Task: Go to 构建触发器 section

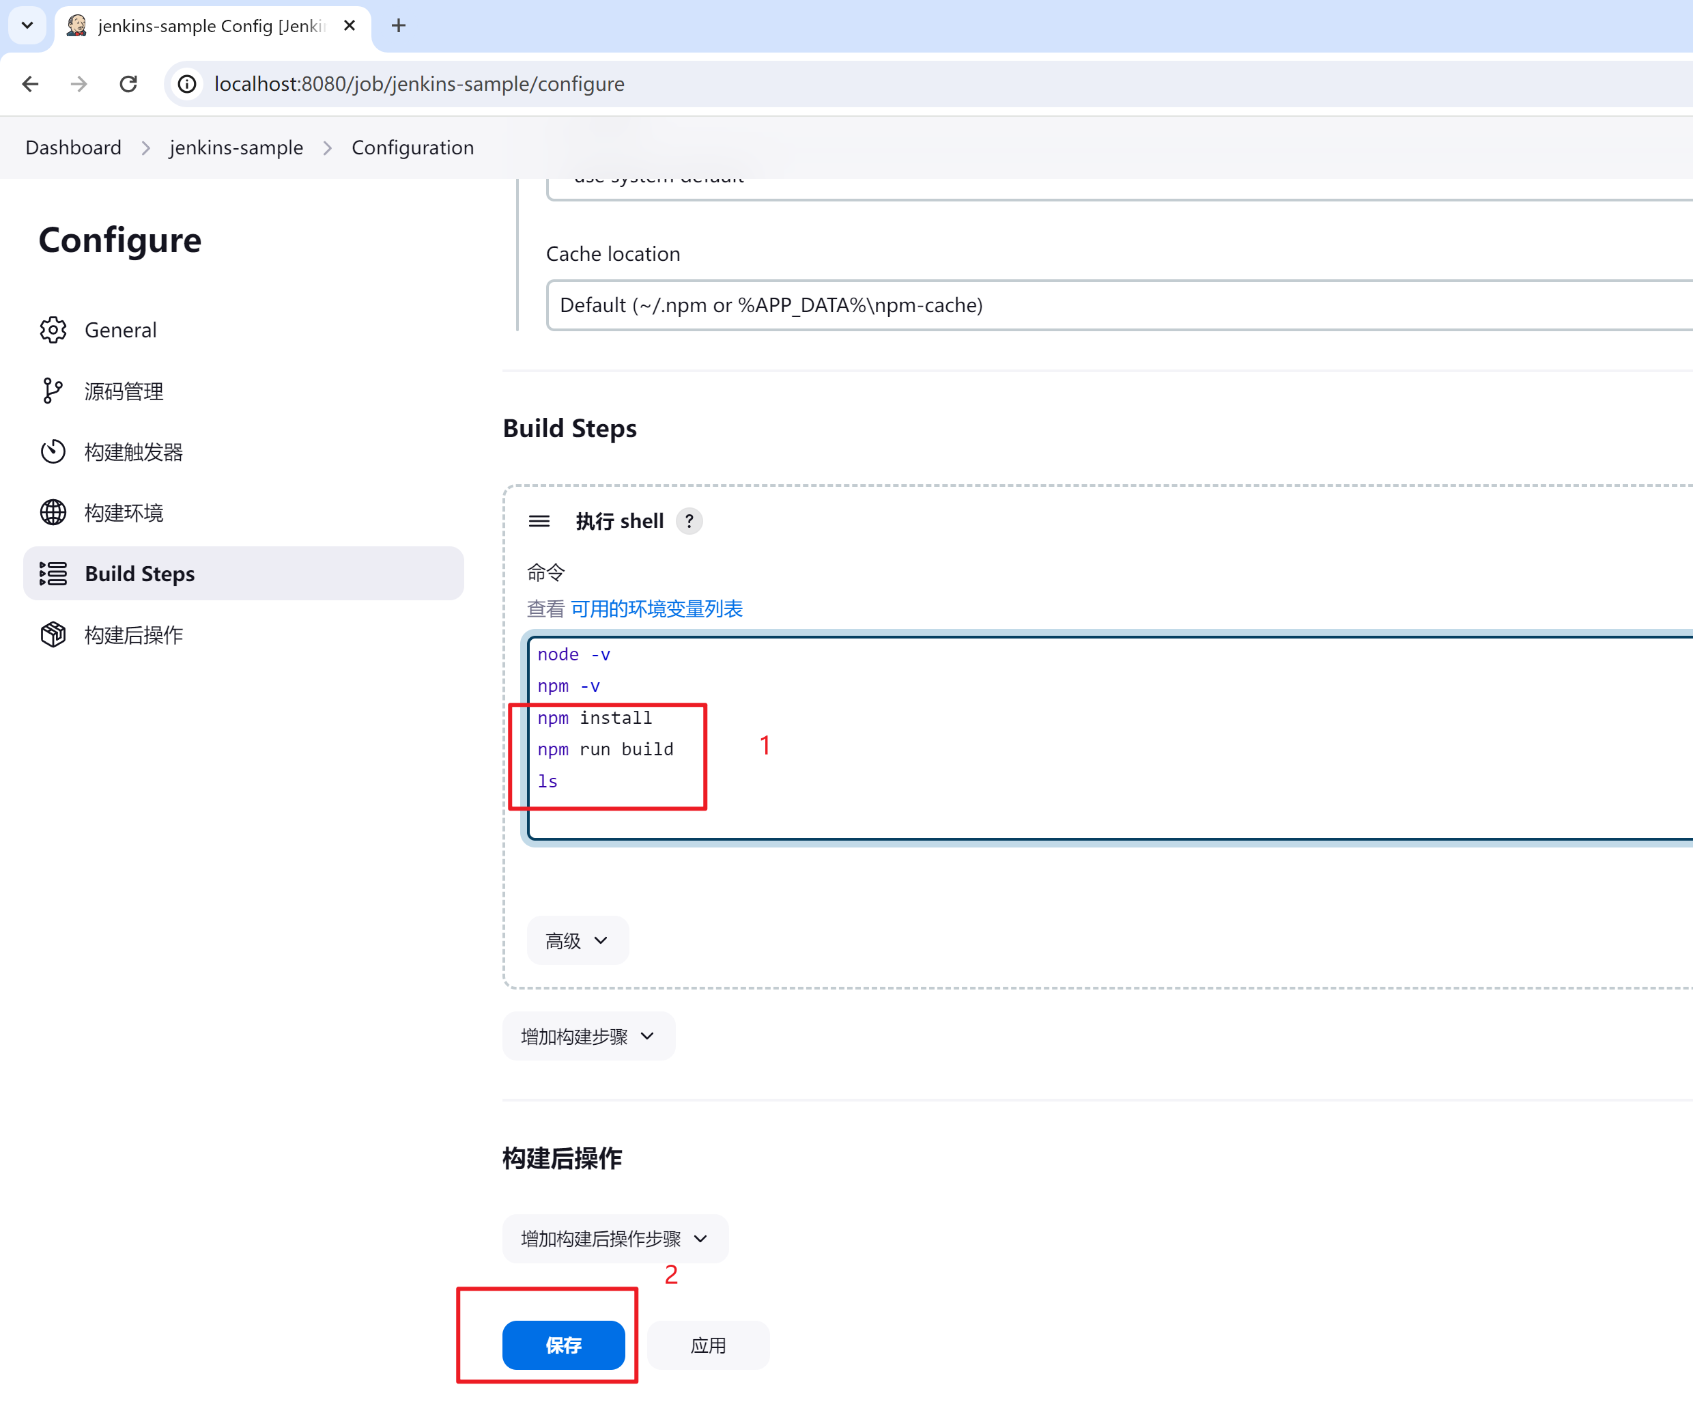Action: pos(244,451)
